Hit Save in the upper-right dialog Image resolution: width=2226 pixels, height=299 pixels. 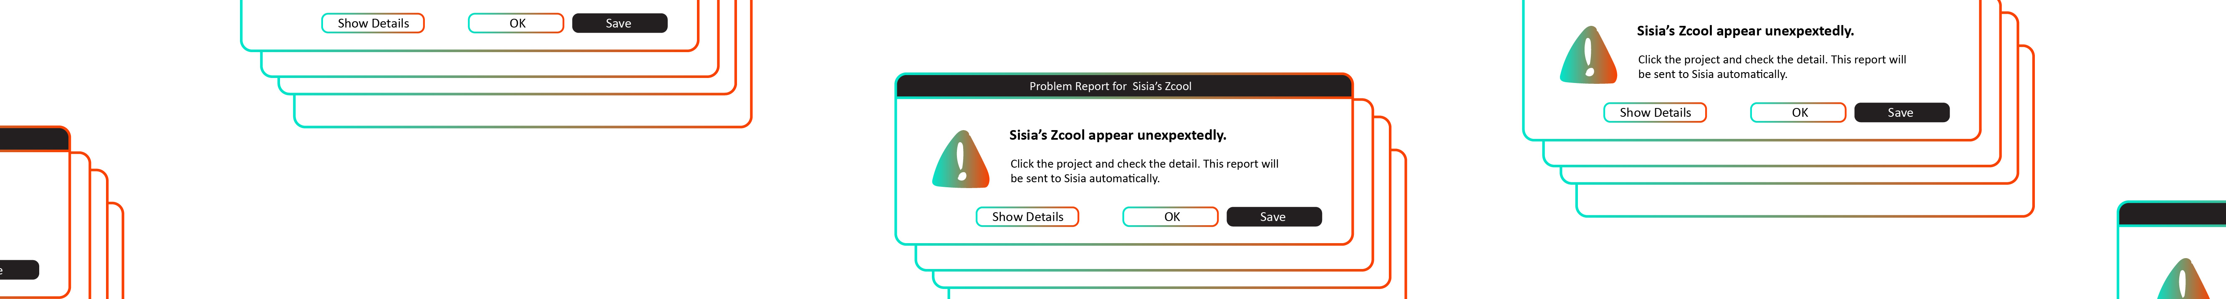pyautogui.click(x=1901, y=112)
